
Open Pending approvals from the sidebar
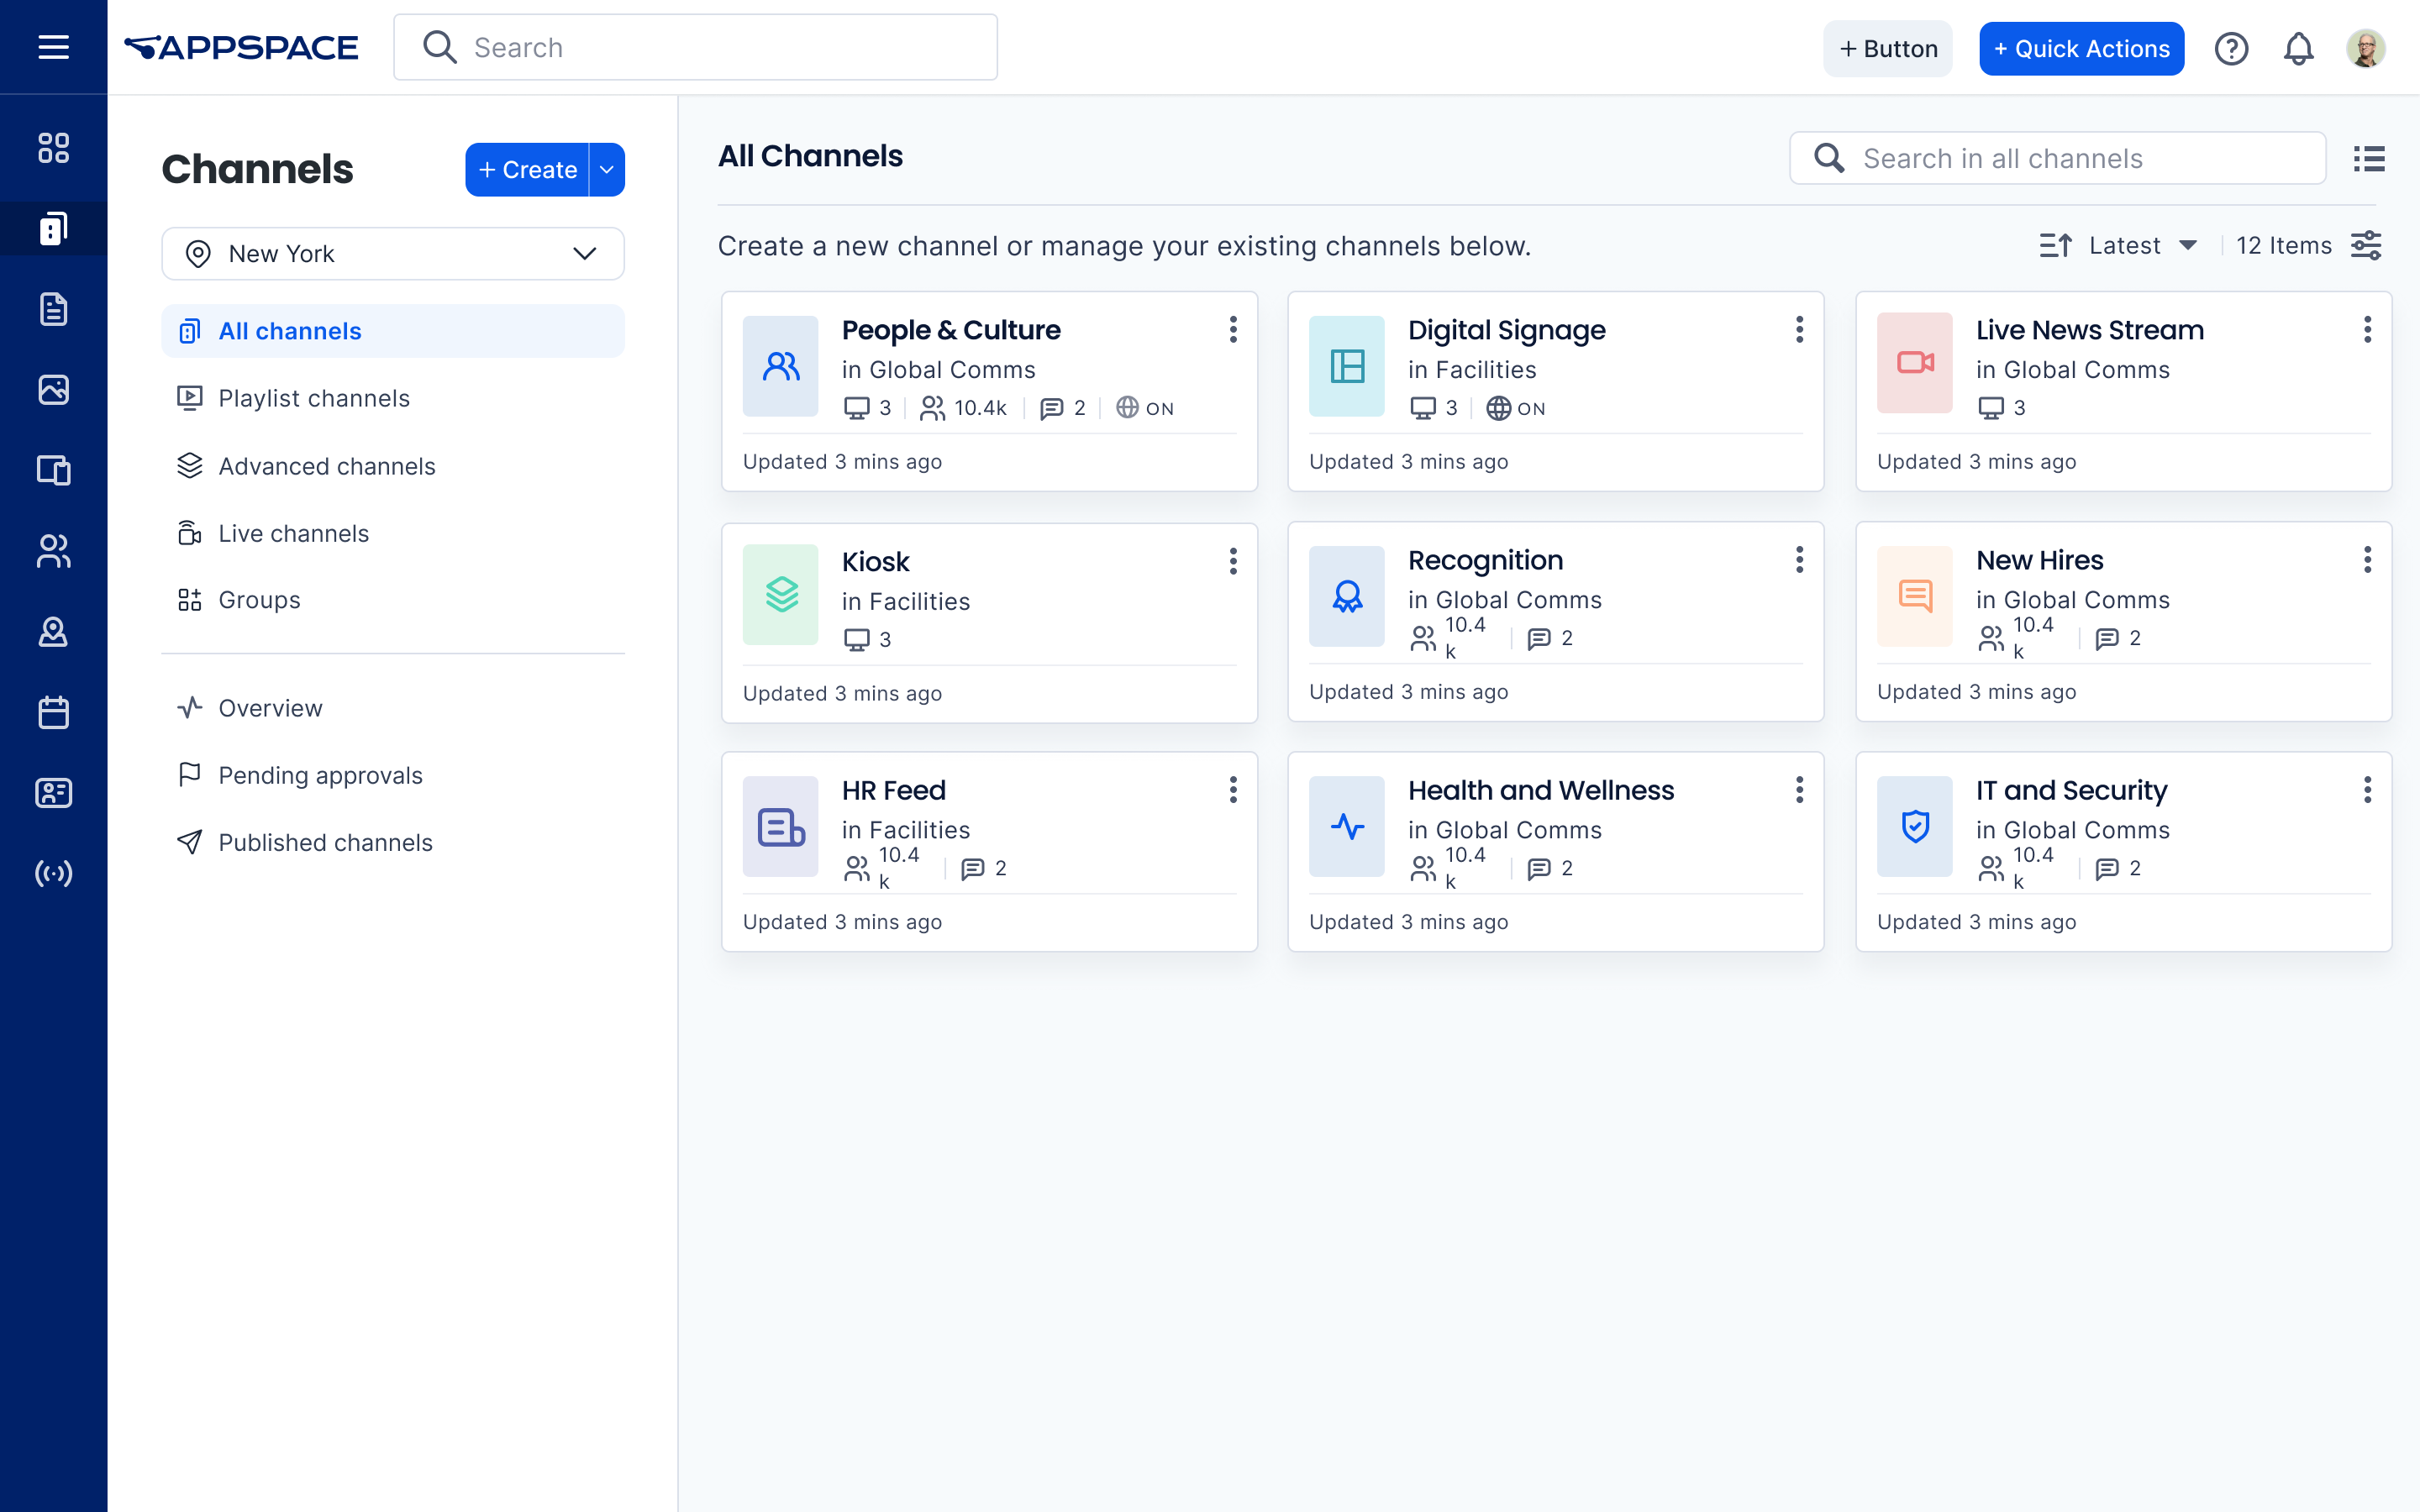tap(320, 775)
